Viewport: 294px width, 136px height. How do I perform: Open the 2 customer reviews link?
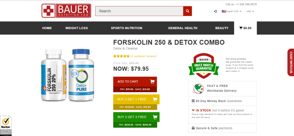144,56
